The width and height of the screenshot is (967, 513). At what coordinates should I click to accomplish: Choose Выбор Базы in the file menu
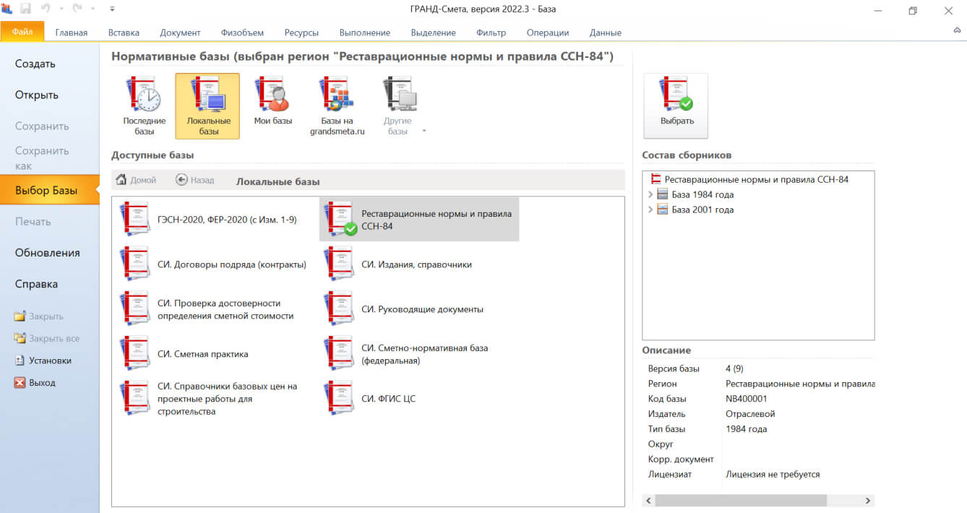pos(50,190)
